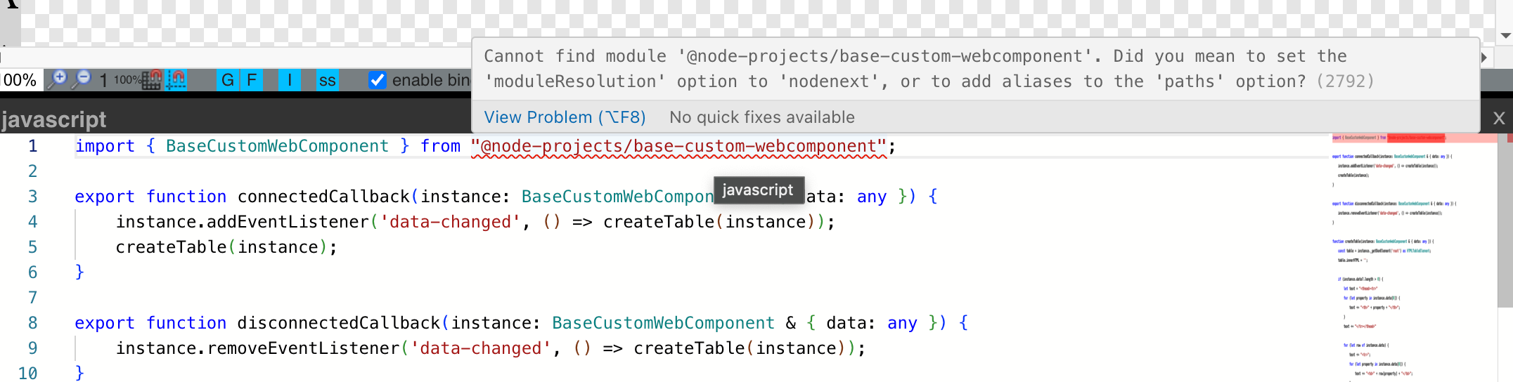The image size is (1513, 382).
Task: Click the zoom out magnifier icon
Action: 82,79
